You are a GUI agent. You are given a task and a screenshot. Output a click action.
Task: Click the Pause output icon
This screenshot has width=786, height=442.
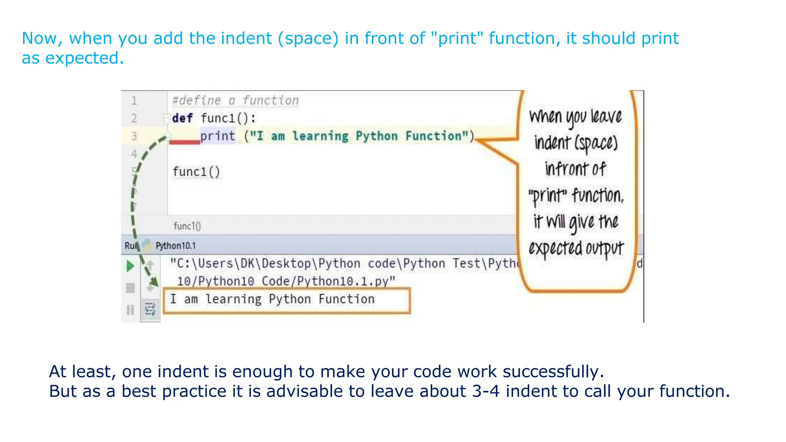coord(130,310)
